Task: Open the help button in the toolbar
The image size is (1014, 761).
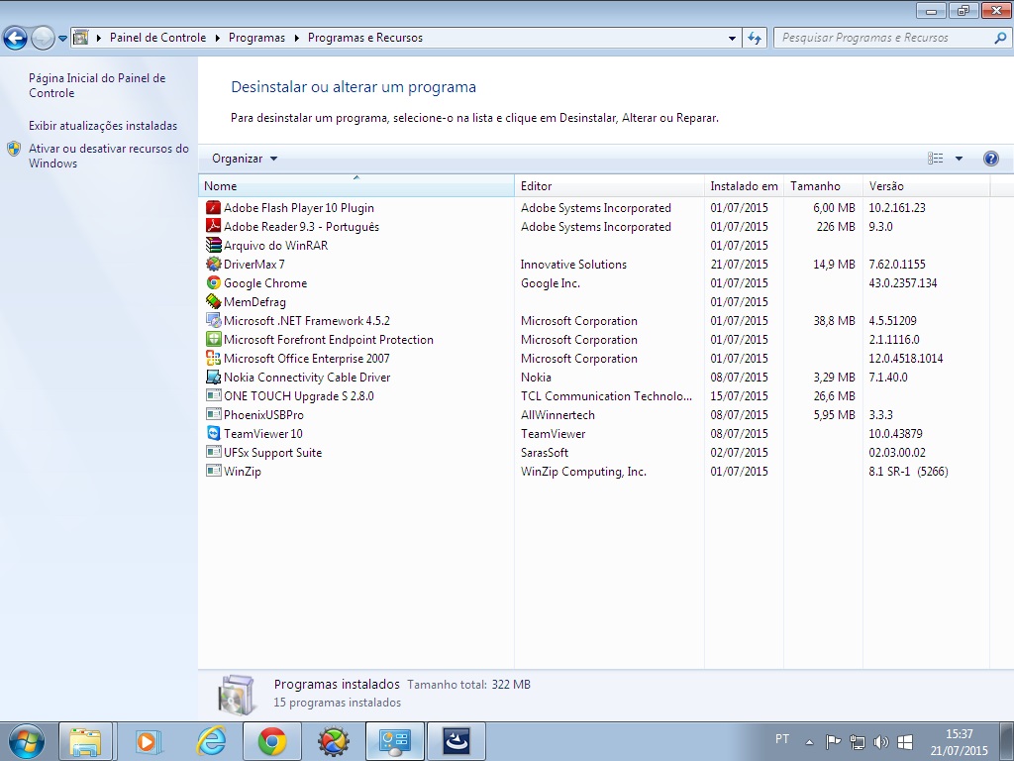Action: tap(990, 159)
